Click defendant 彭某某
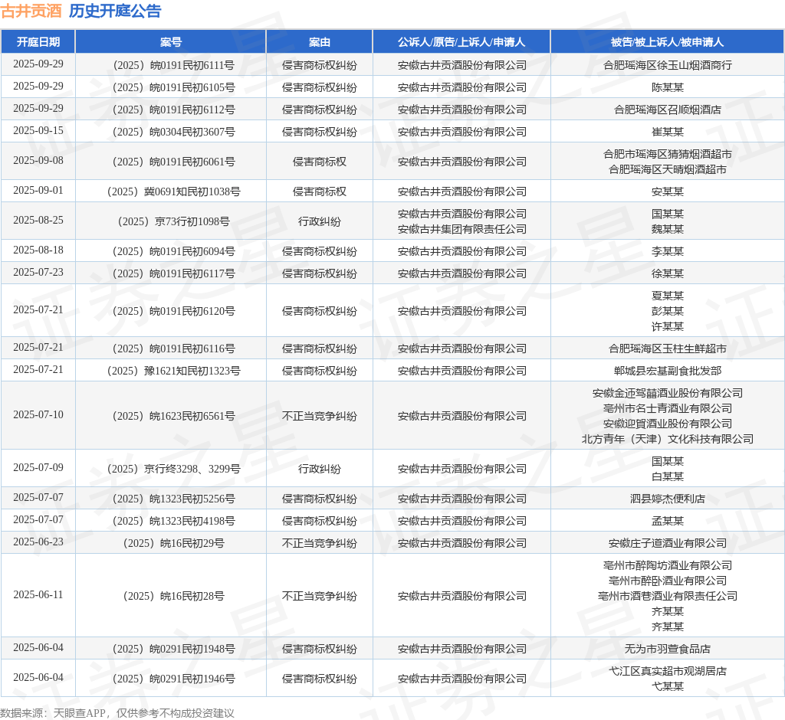 coord(668,311)
